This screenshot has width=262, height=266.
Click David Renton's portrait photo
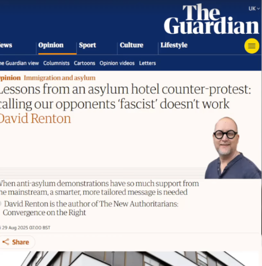[233, 148]
